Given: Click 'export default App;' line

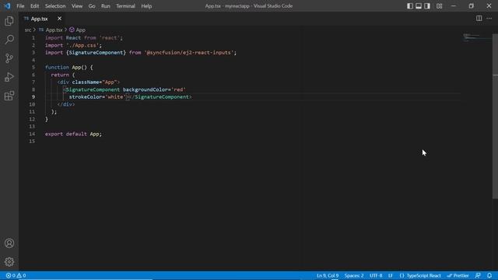Looking at the screenshot, I should pos(73,134).
